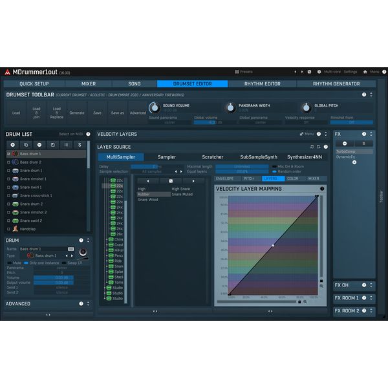Click the randomize icon in sample browser navigation
The height and width of the screenshot is (388, 388).
pos(171,181)
